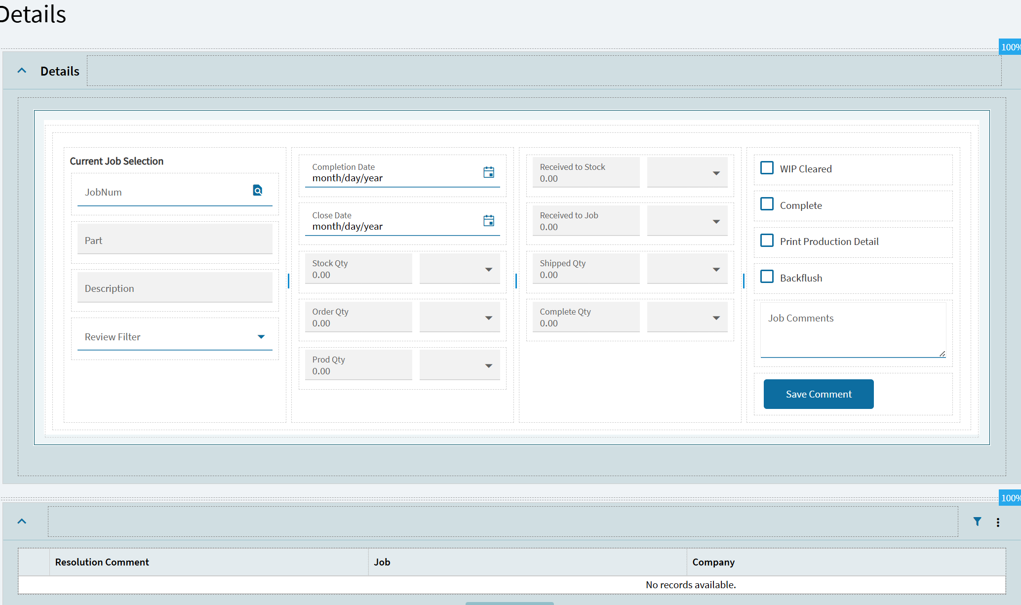This screenshot has width=1021, height=605.
Task: Click the JobNum search lookup icon
Action: (x=257, y=191)
